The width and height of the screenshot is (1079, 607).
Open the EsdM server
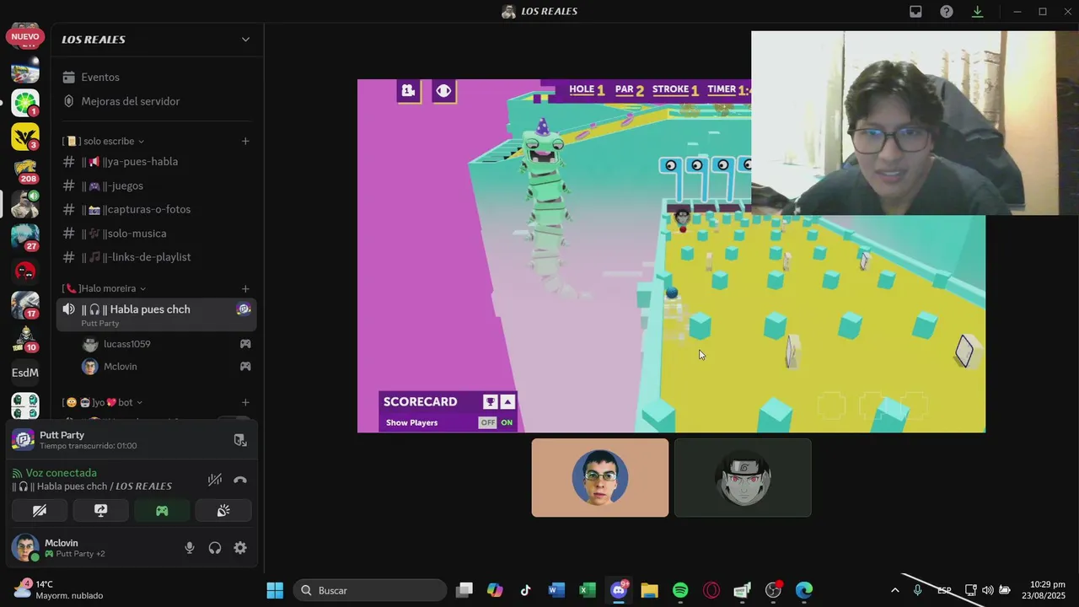click(x=25, y=373)
